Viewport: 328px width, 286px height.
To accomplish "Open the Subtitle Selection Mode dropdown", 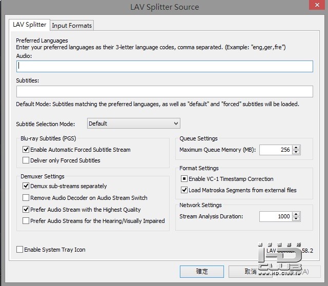I will coord(134,124).
